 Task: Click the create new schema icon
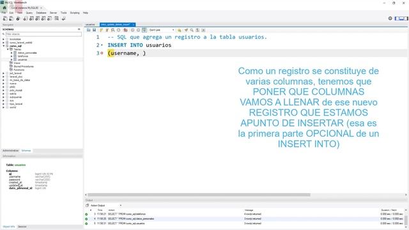tap(26, 19)
